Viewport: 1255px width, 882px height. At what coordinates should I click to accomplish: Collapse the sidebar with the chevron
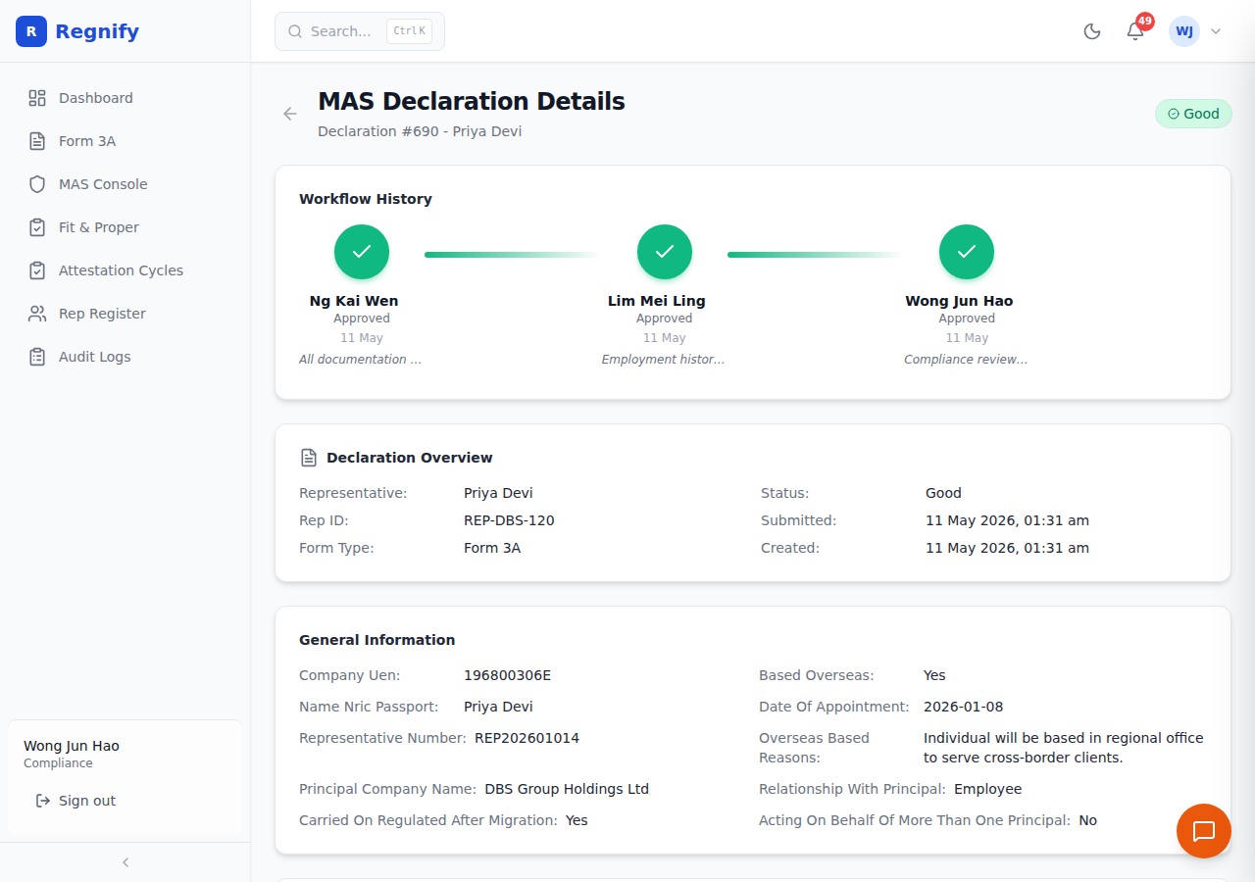click(x=125, y=862)
